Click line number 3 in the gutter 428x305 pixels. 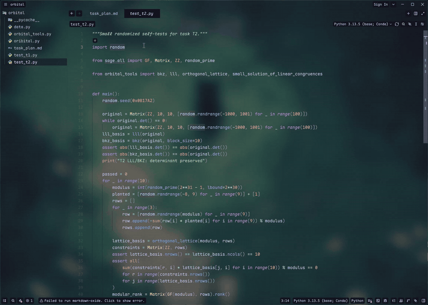[82, 47]
